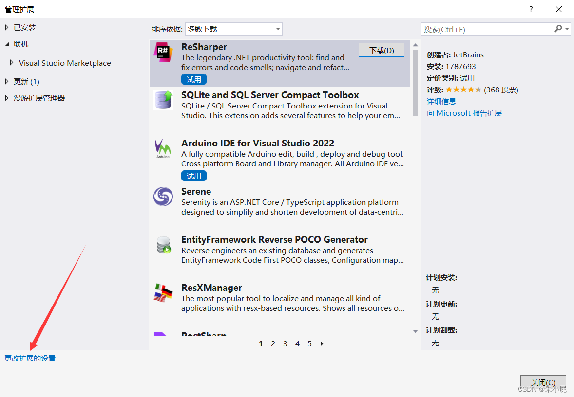Select Visual Studio Marketplace source
The height and width of the screenshot is (397, 574).
pos(65,63)
